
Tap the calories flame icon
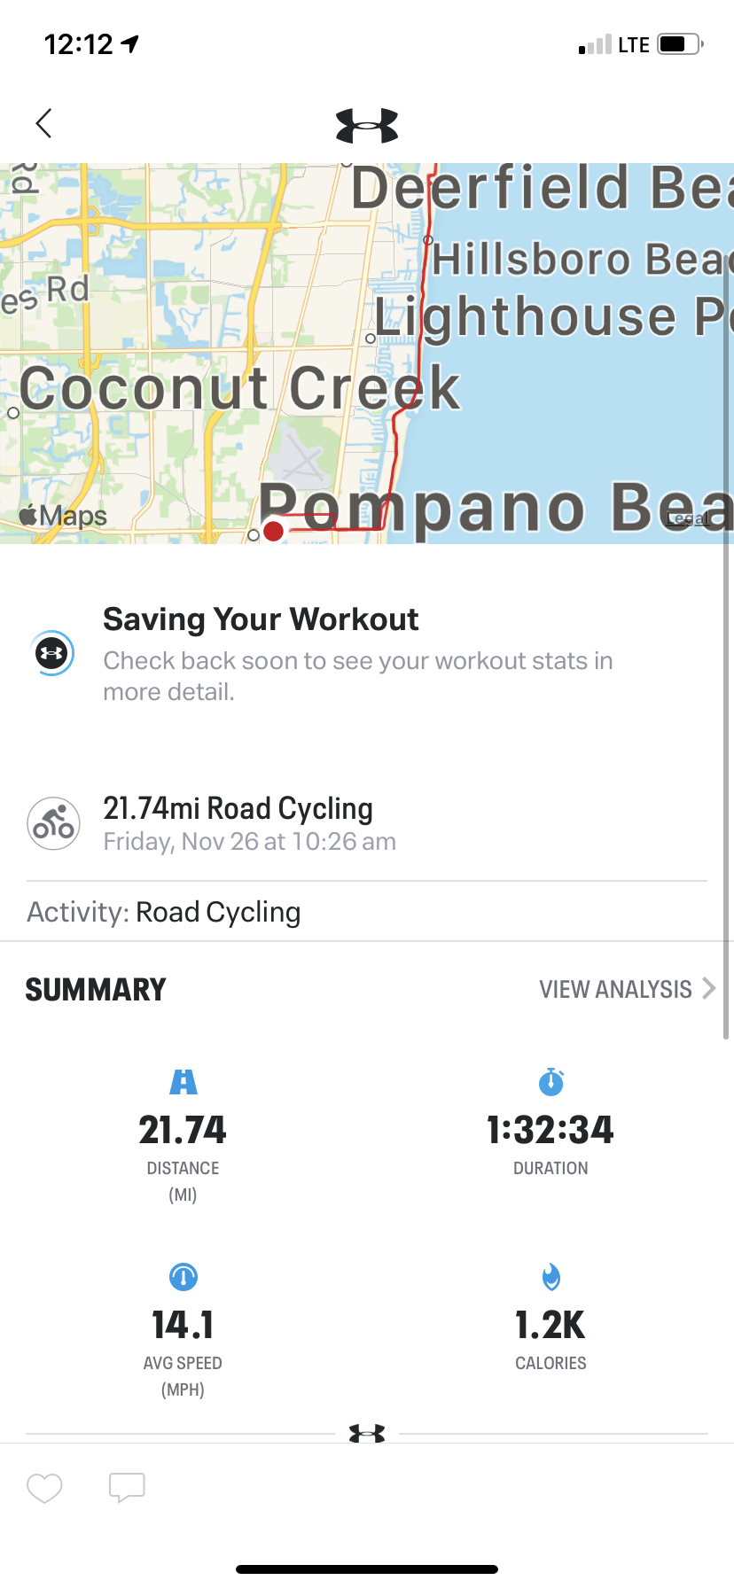[550, 1277]
